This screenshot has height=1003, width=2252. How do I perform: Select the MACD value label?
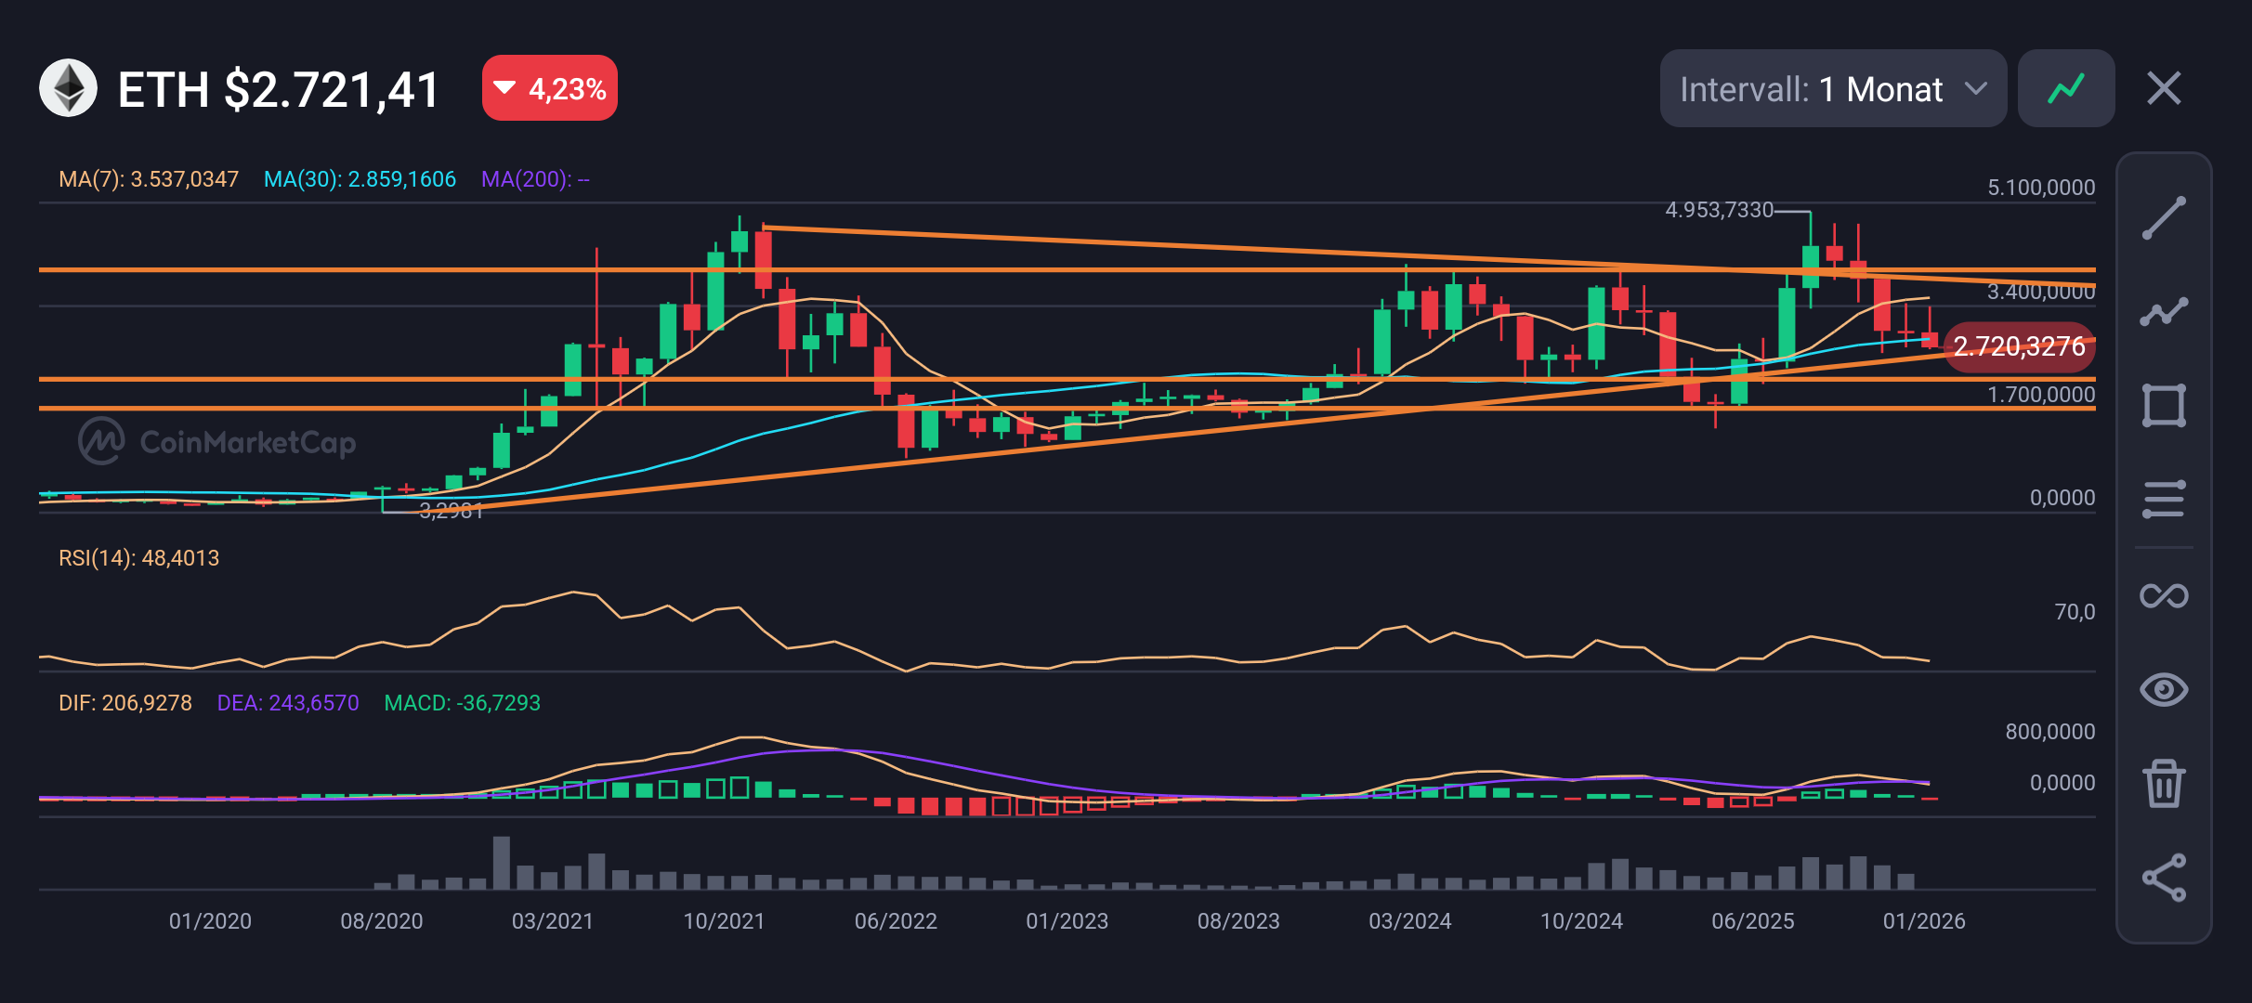point(462,703)
